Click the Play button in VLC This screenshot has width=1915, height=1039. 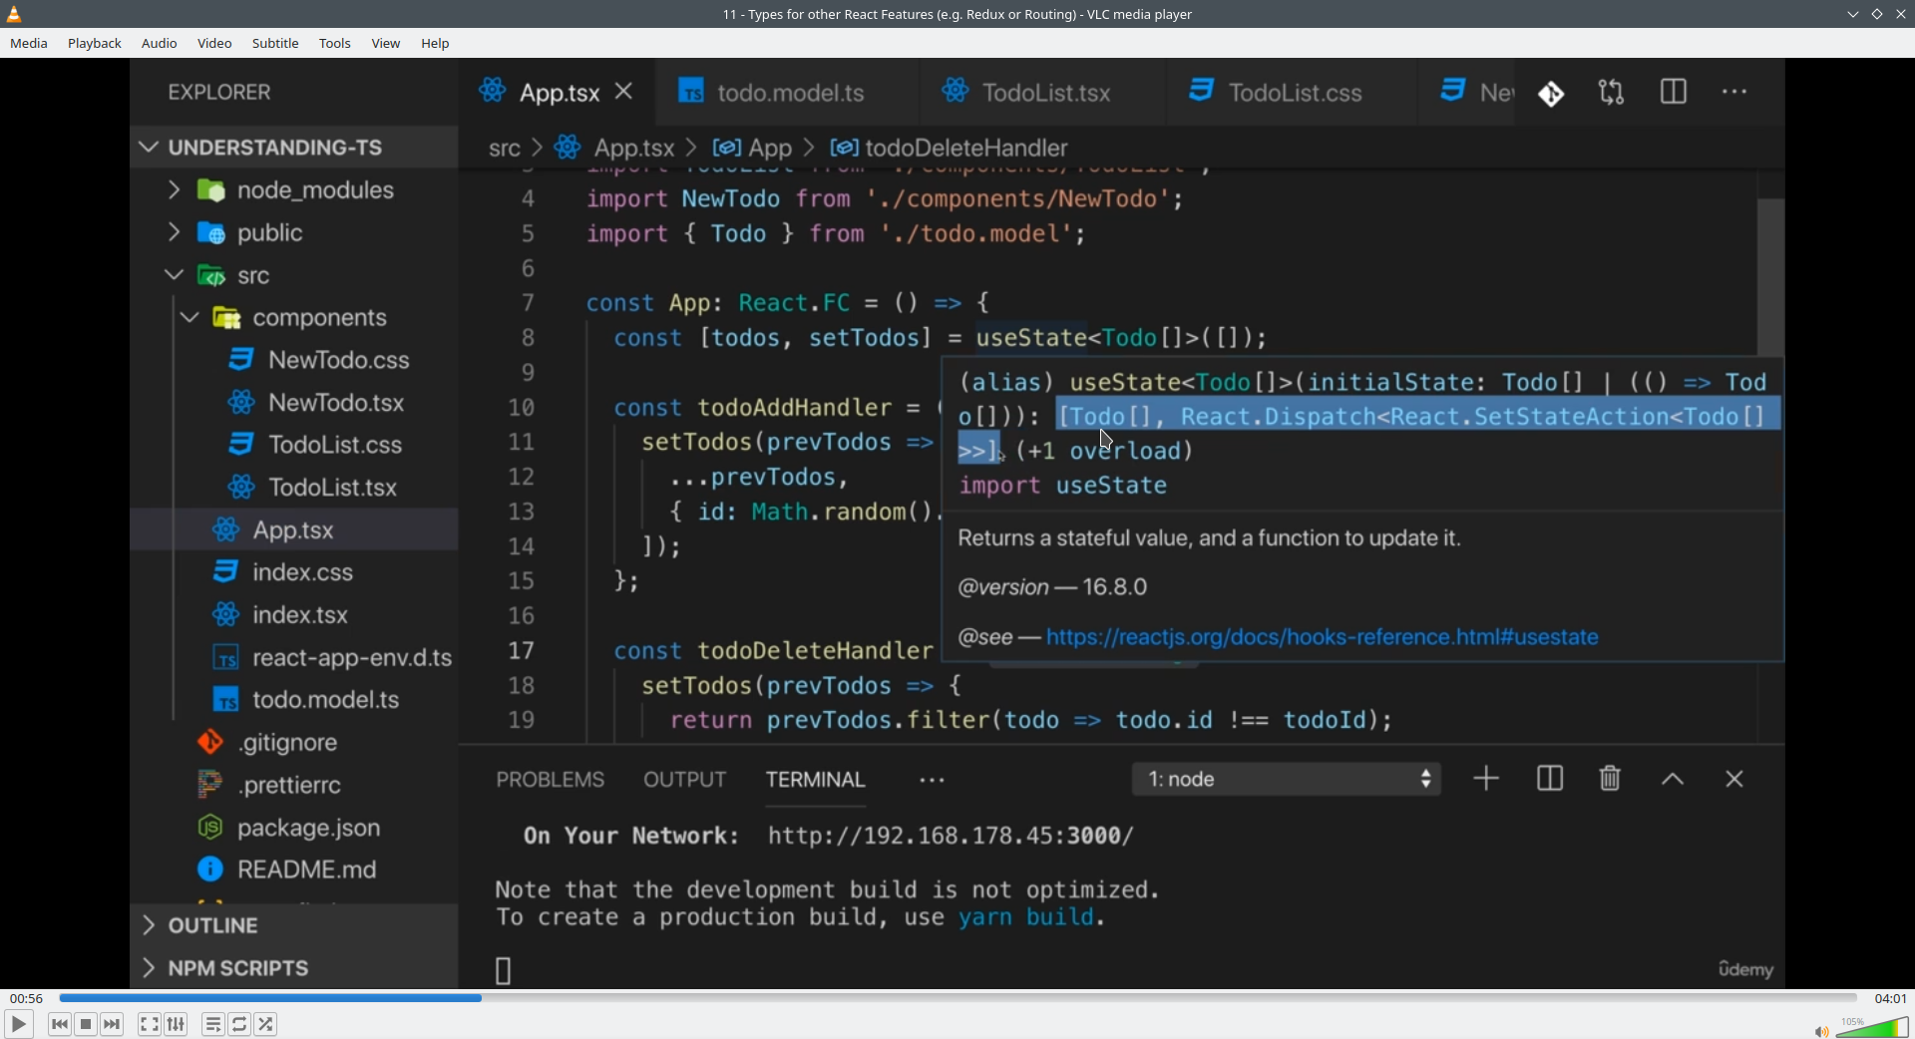18,1024
